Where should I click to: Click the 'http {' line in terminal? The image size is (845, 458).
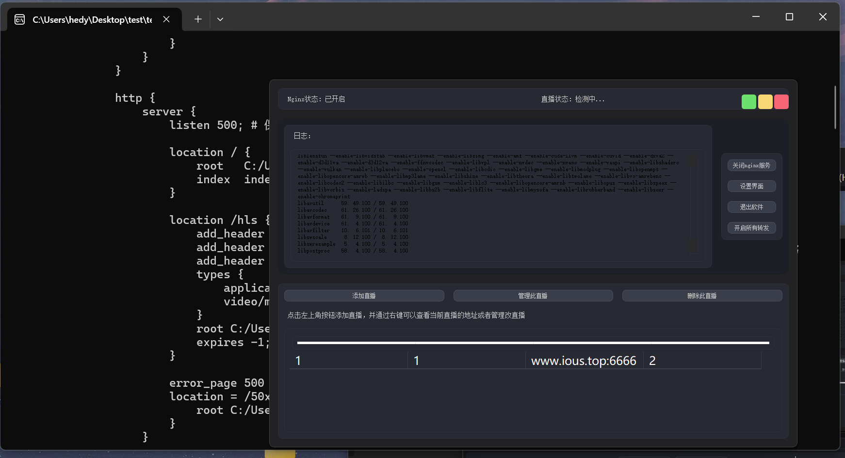(x=135, y=98)
